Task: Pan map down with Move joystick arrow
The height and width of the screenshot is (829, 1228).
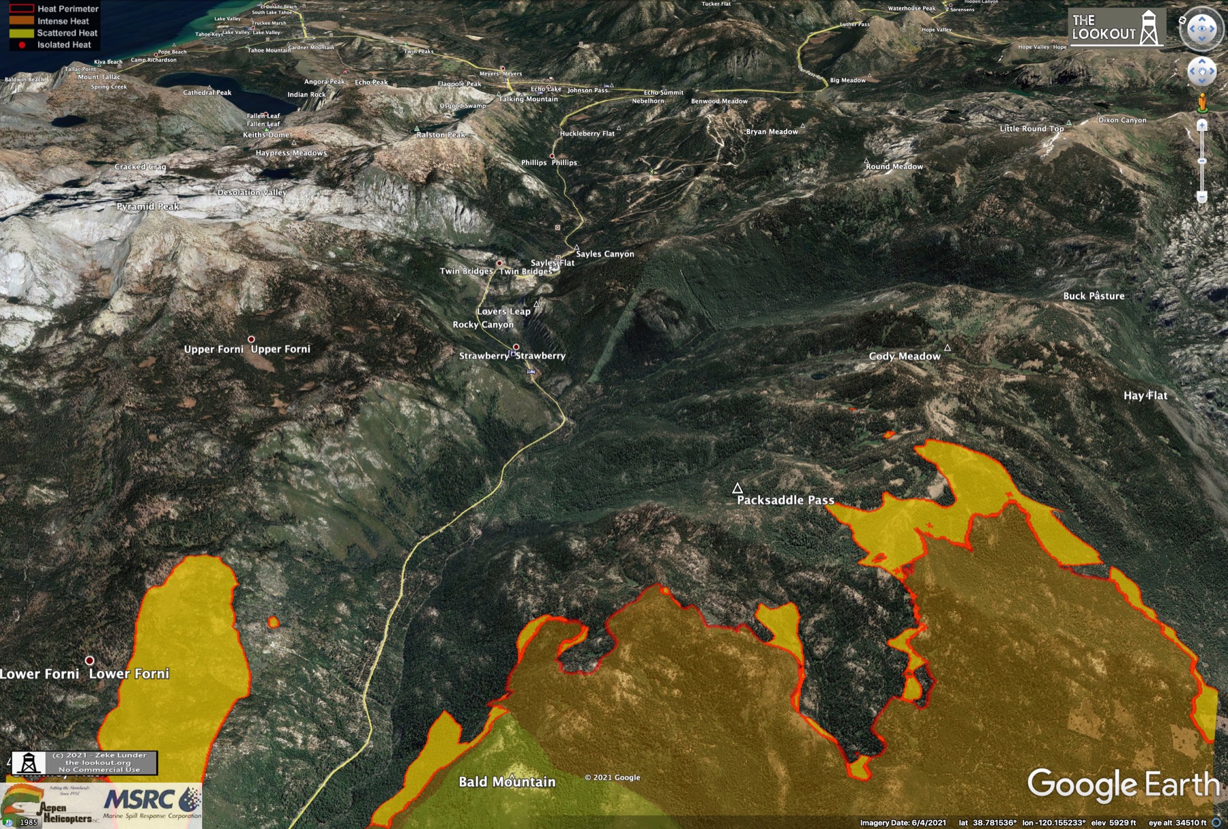Action: [1202, 82]
